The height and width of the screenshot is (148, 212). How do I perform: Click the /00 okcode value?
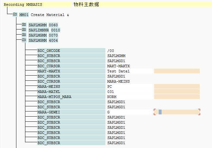tap(110, 51)
